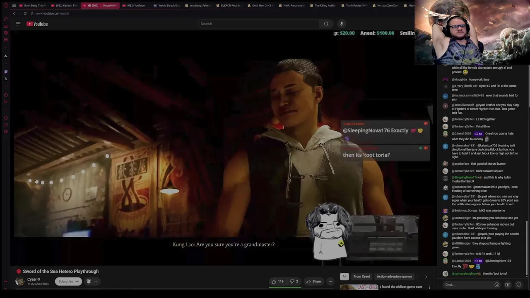
Task: Click the Twitch sidebar icon
Action: pyautogui.click(x=6, y=72)
